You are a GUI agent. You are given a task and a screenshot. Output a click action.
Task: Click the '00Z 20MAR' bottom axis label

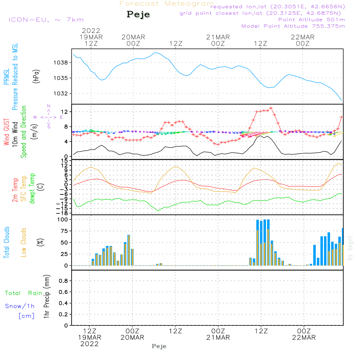[132, 334]
